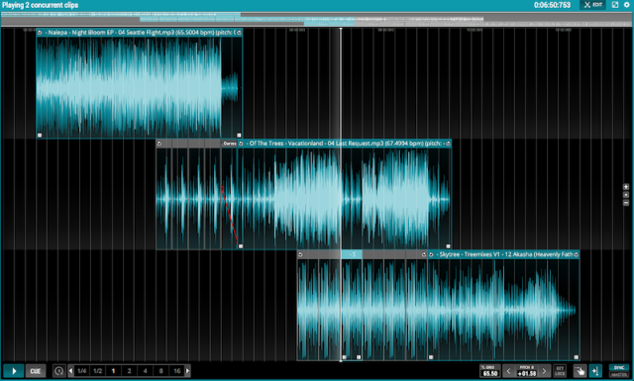Screen dimensions: 634x381
Task: Select the 8 beat size
Action: tap(160, 371)
